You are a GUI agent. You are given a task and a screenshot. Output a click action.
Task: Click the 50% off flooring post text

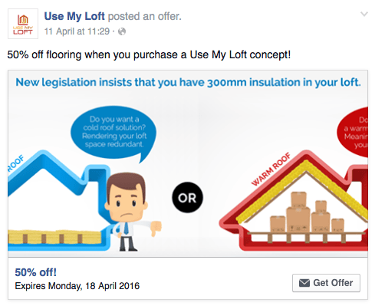tap(149, 54)
